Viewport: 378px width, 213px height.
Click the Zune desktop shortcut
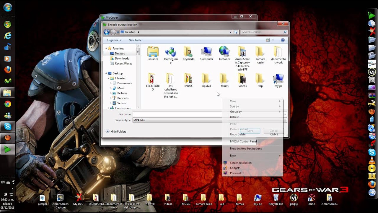pos(312,200)
